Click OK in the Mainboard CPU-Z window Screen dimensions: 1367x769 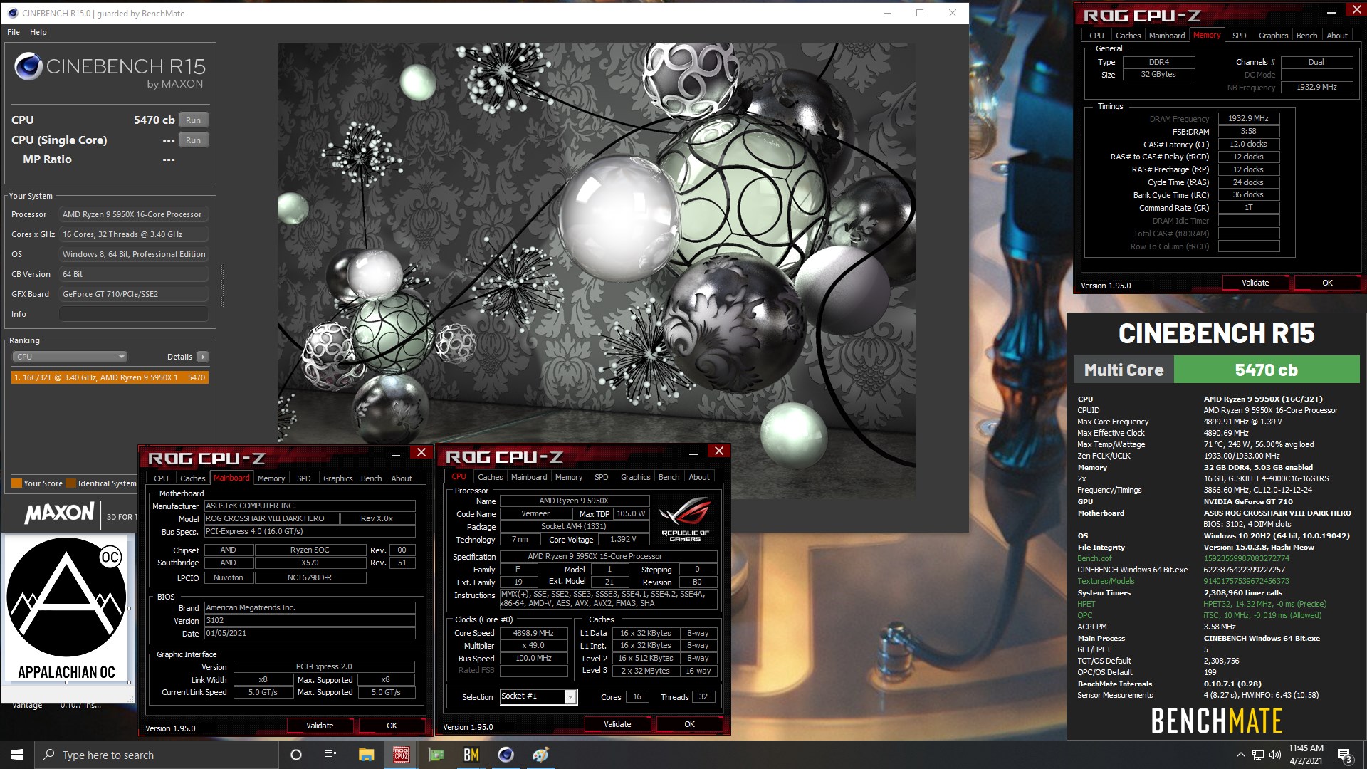click(x=392, y=726)
